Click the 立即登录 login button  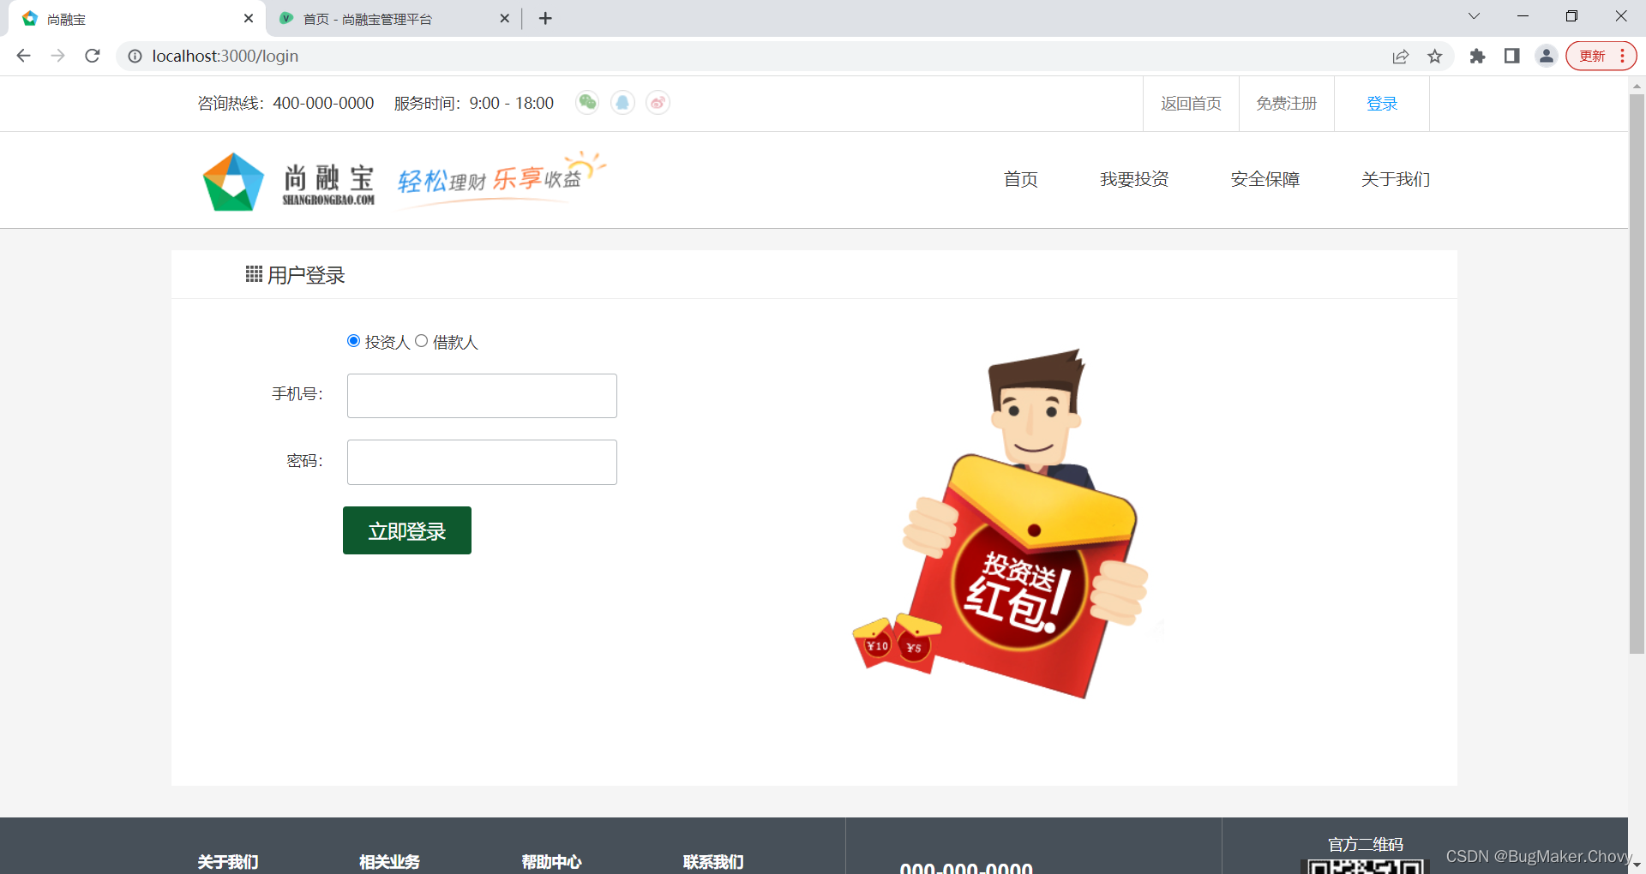(406, 530)
